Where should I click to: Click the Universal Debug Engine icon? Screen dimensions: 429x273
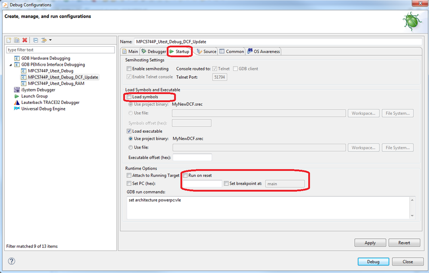click(17, 109)
